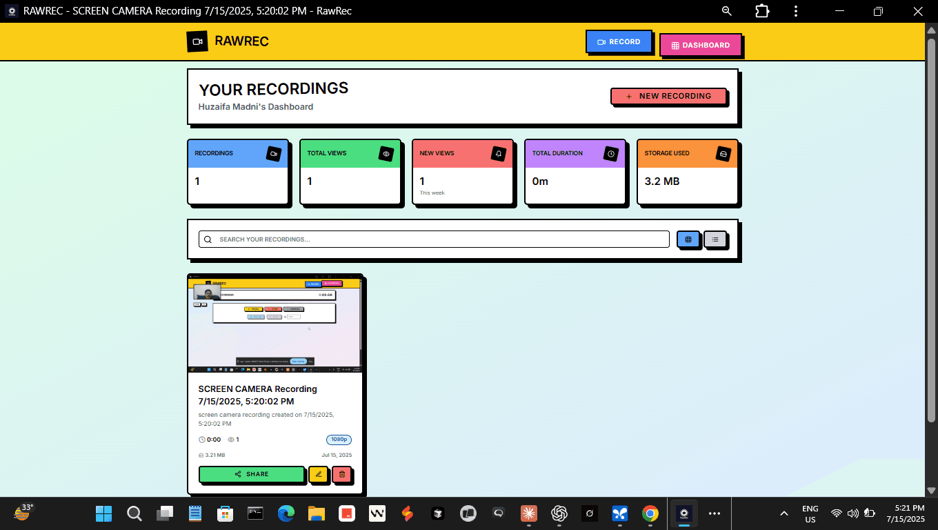Click the New Views bell icon
The image size is (938, 530).
pos(499,154)
